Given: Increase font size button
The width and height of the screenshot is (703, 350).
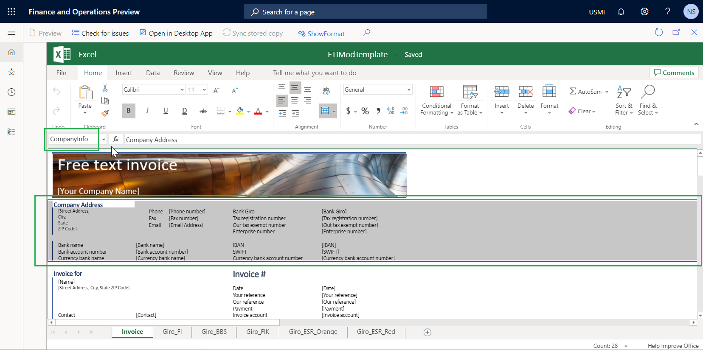Looking at the screenshot, I should (217, 90).
